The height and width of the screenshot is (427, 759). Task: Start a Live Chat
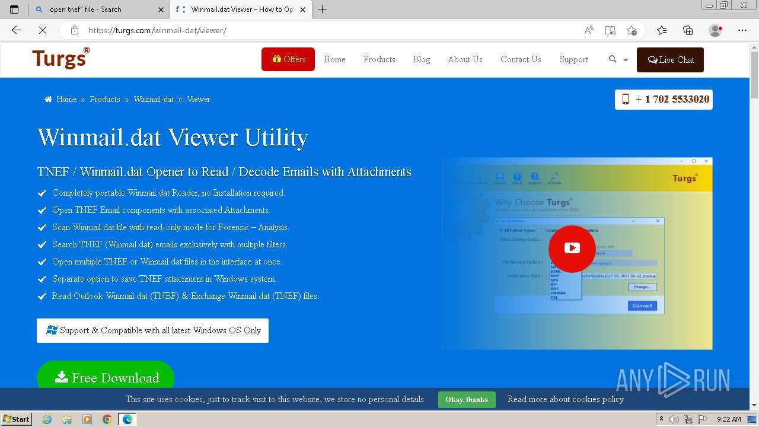coord(670,60)
